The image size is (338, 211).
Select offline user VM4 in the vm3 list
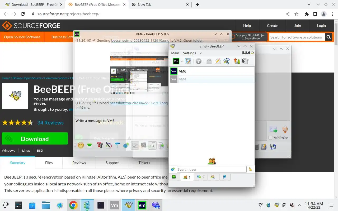click(x=212, y=79)
